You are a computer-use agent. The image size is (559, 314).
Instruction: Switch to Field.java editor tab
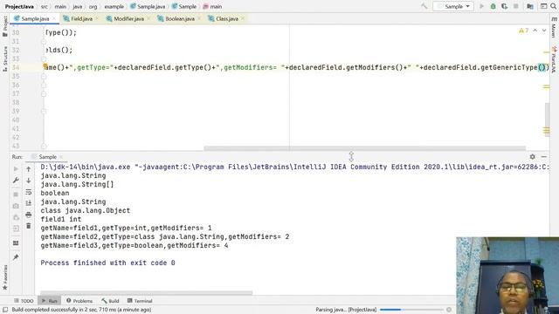81,18
